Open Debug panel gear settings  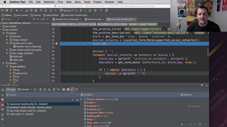coord(202,85)
